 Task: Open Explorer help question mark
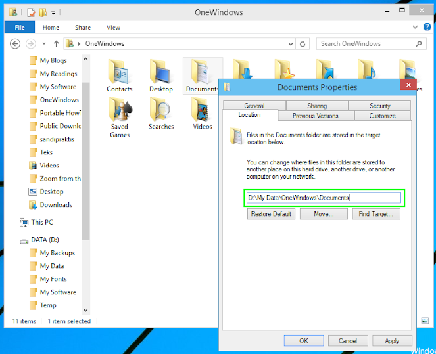click(427, 27)
